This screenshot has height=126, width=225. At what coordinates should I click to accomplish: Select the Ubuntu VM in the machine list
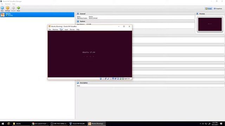click(x=37, y=15)
